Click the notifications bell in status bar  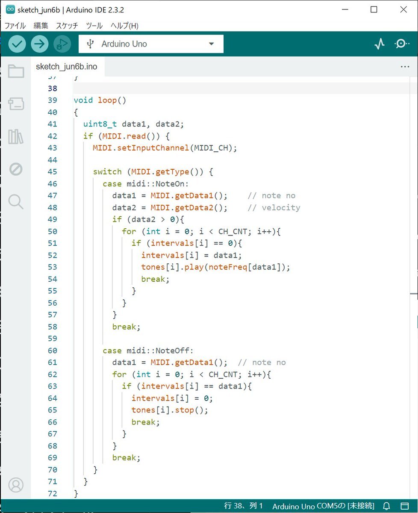click(x=386, y=506)
